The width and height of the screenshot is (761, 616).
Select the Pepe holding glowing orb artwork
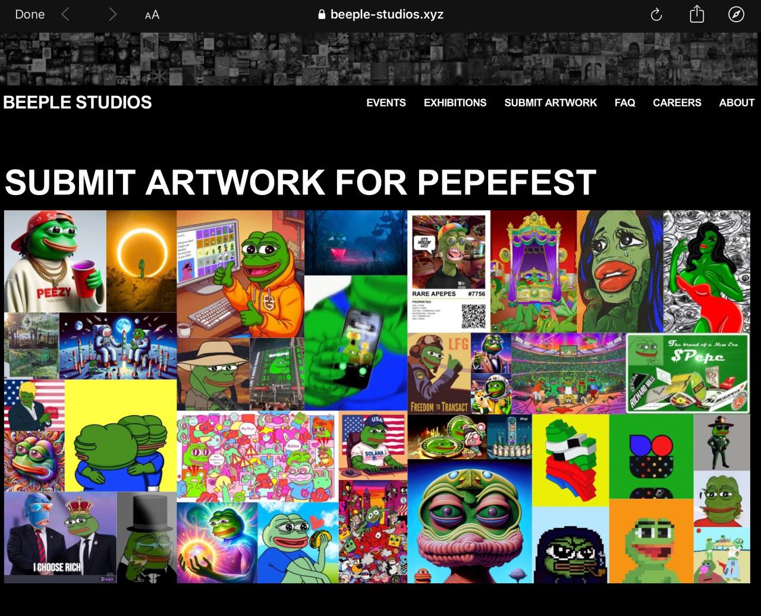217,542
